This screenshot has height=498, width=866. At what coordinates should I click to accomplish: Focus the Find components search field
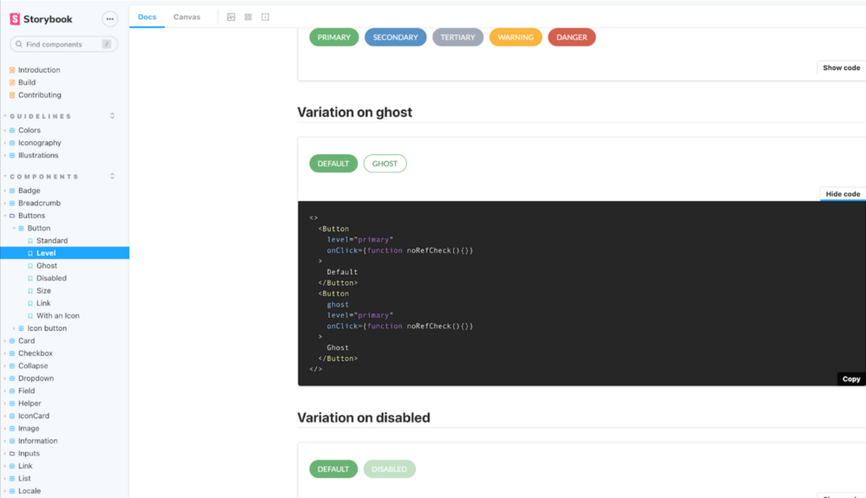coord(62,44)
